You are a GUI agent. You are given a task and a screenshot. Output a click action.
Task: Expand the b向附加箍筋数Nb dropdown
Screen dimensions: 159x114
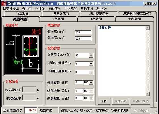click(91, 72)
